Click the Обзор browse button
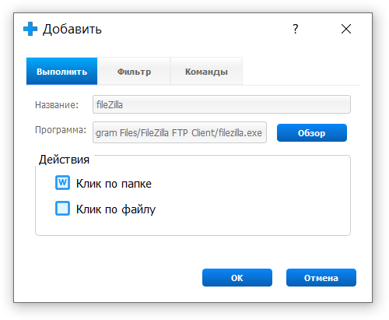389x320 pixels. pos(312,133)
